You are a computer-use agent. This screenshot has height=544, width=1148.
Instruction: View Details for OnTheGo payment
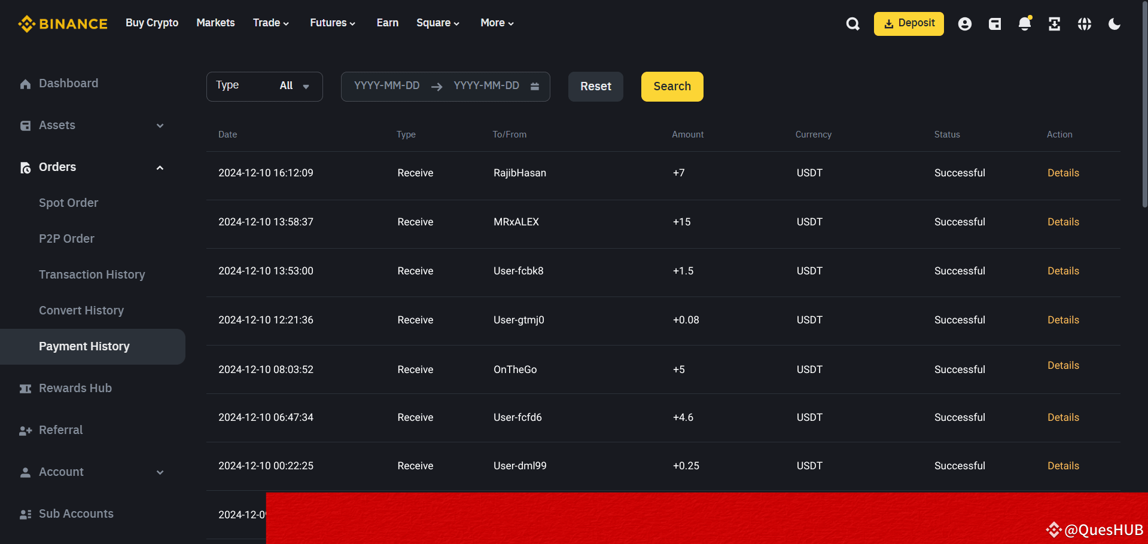(1063, 365)
